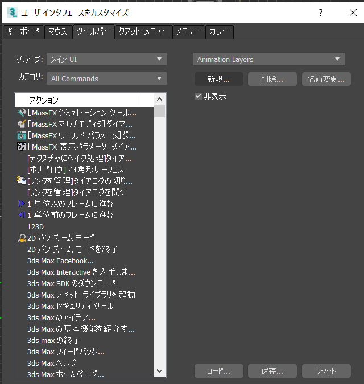This screenshot has width=364, height=384.
Task: Select the 123D action
Action: [35, 226]
